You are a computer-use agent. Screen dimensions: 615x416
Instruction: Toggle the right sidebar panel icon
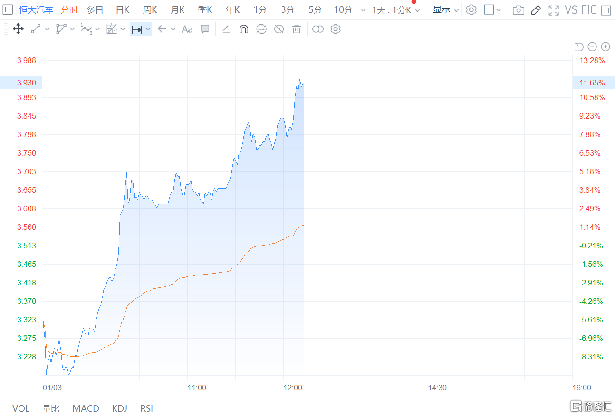click(606, 10)
